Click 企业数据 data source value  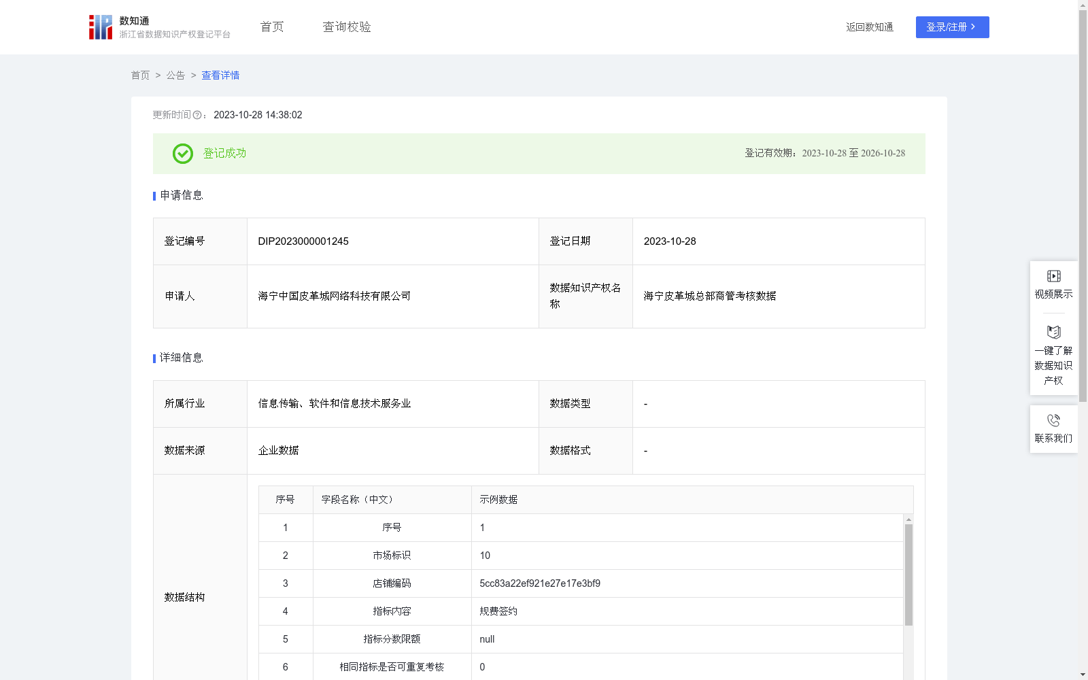pyautogui.click(x=278, y=451)
